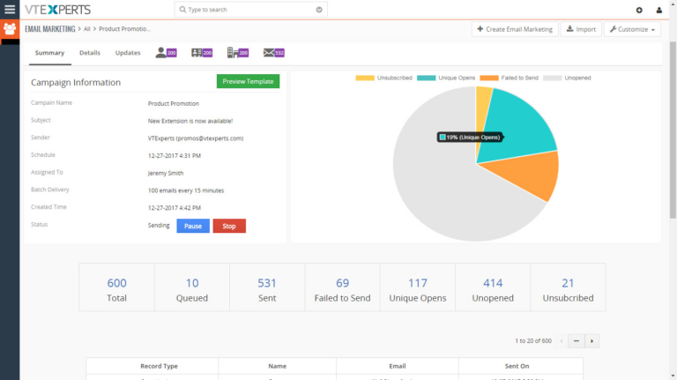Open the search bar dropdown arrow
The height and width of the screenshot is (380, 677).
click(x=319, y=10)
